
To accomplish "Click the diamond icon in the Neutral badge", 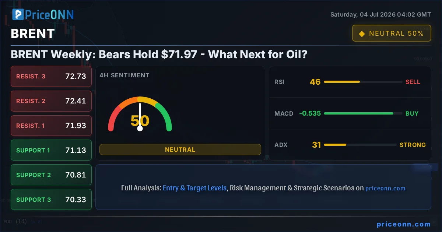I will click(x=362, y=34).
